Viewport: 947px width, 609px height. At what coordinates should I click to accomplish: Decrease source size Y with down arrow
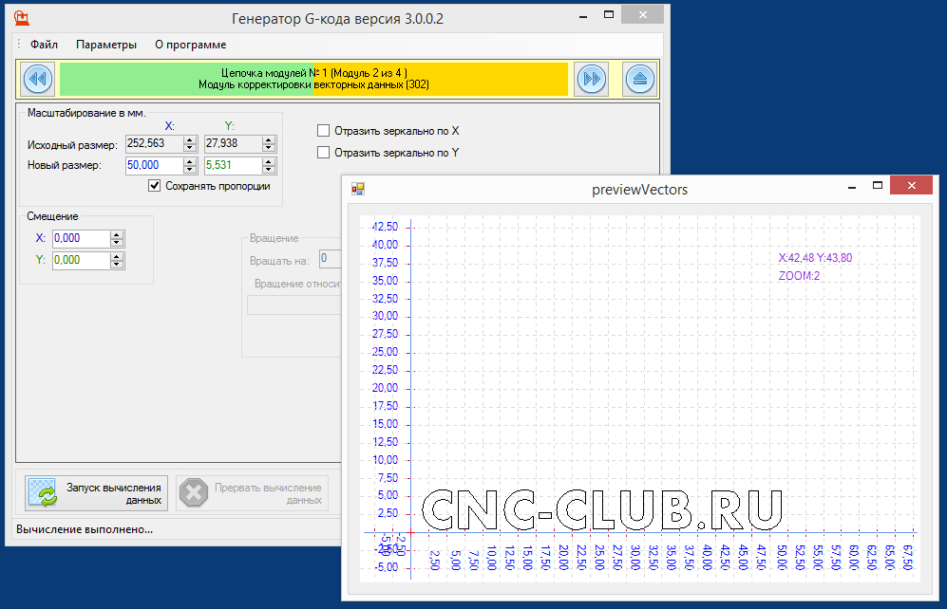click(270, 148)
